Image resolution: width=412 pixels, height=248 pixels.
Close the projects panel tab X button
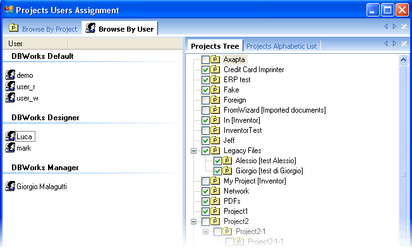[404, 44]
